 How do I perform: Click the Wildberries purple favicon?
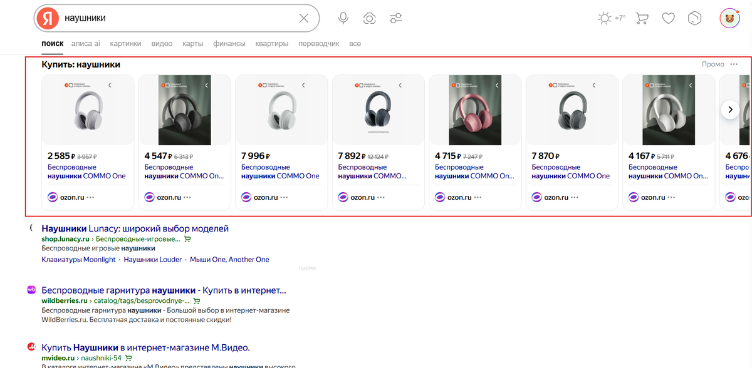tap(31, 290)
